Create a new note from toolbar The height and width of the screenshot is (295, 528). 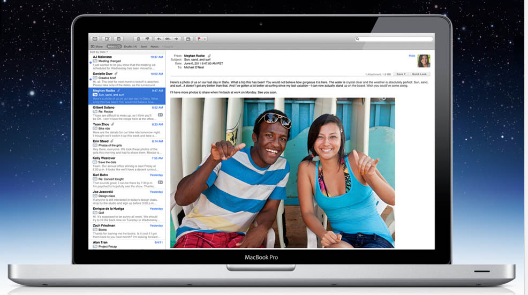point(119,39)
